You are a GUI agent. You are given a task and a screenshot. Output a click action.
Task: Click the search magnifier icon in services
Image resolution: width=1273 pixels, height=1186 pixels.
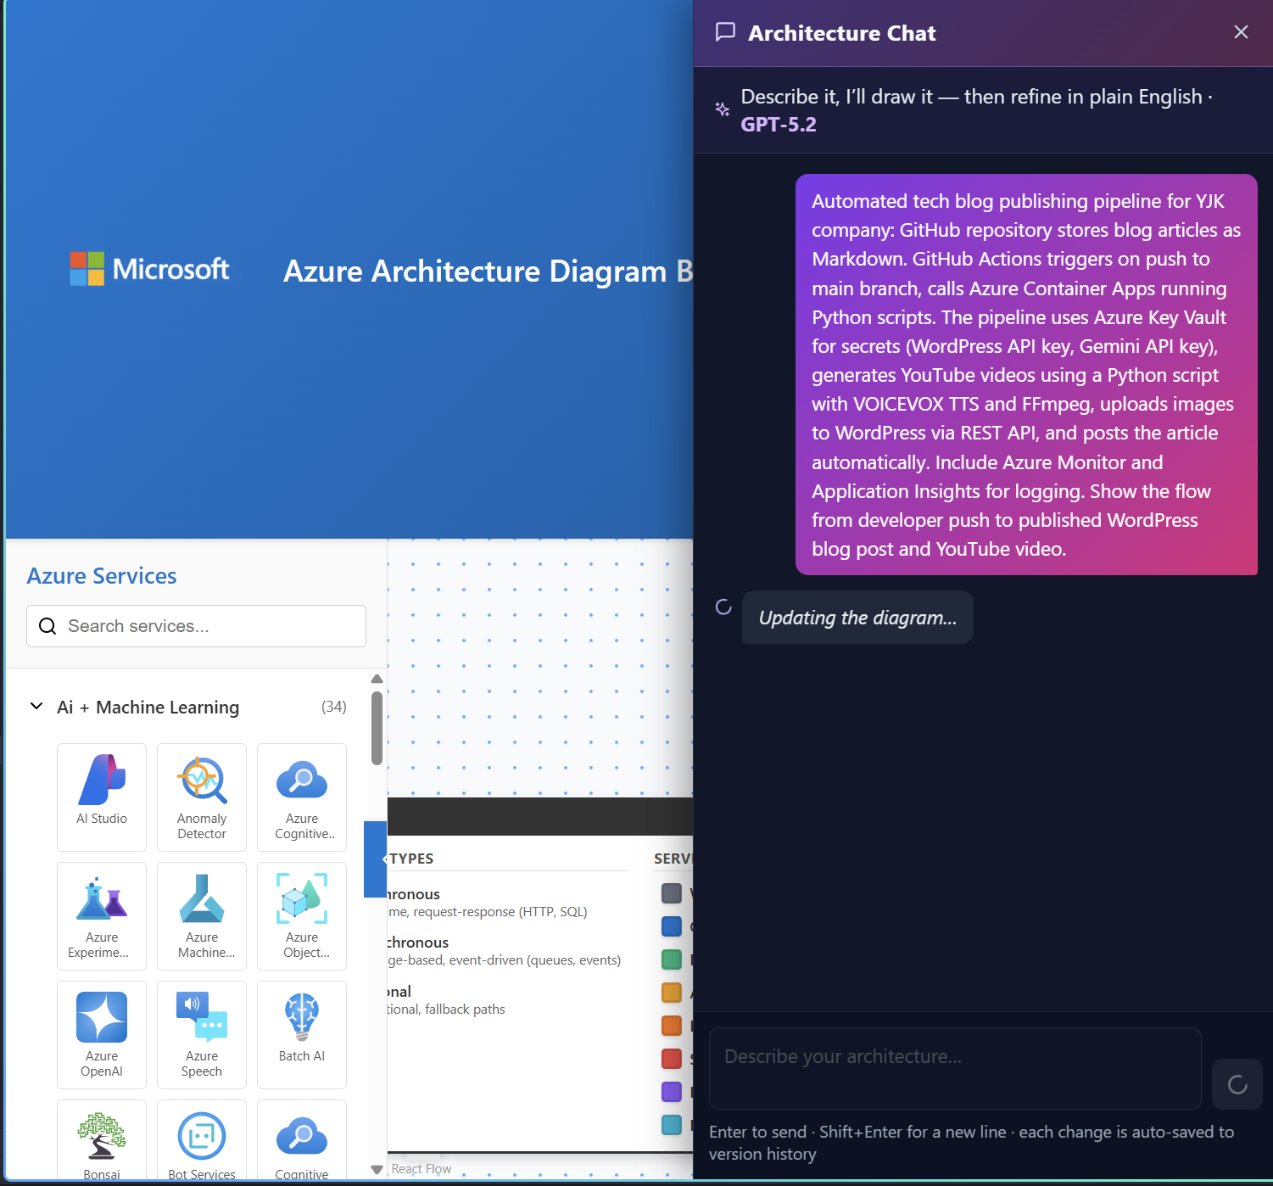pos(47,626)
